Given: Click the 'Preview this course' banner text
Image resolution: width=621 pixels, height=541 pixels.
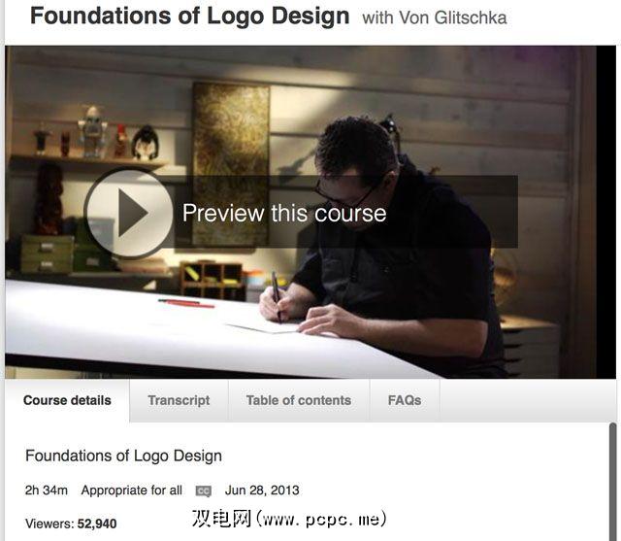Looking at the screenshot, I should 284,214.
